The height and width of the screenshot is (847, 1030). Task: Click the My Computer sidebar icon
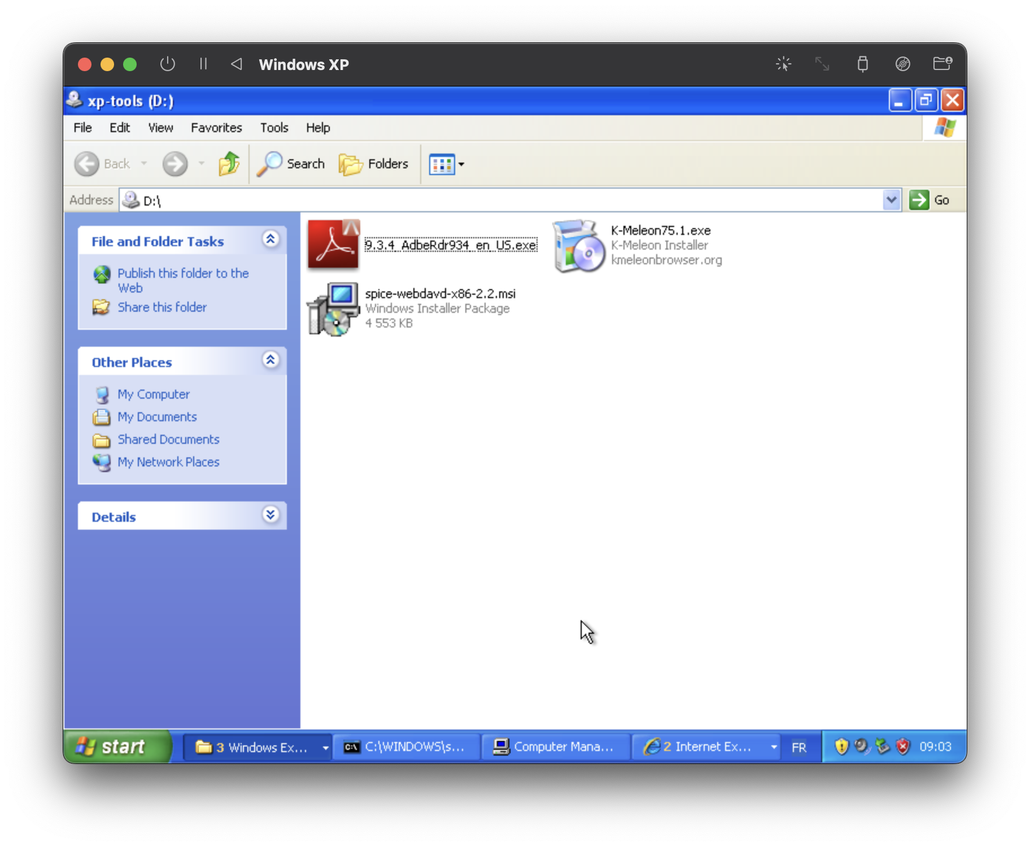(102, 395)
